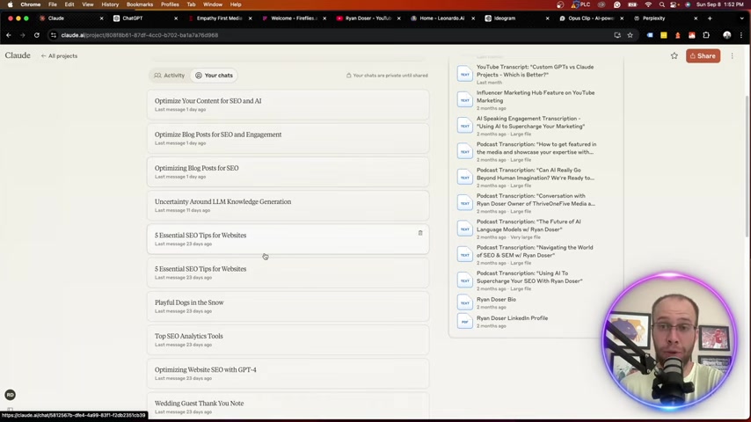Open chat Optimize Blog Posts for SEO and Engagement
751x422 pixels.
[288, 138]
